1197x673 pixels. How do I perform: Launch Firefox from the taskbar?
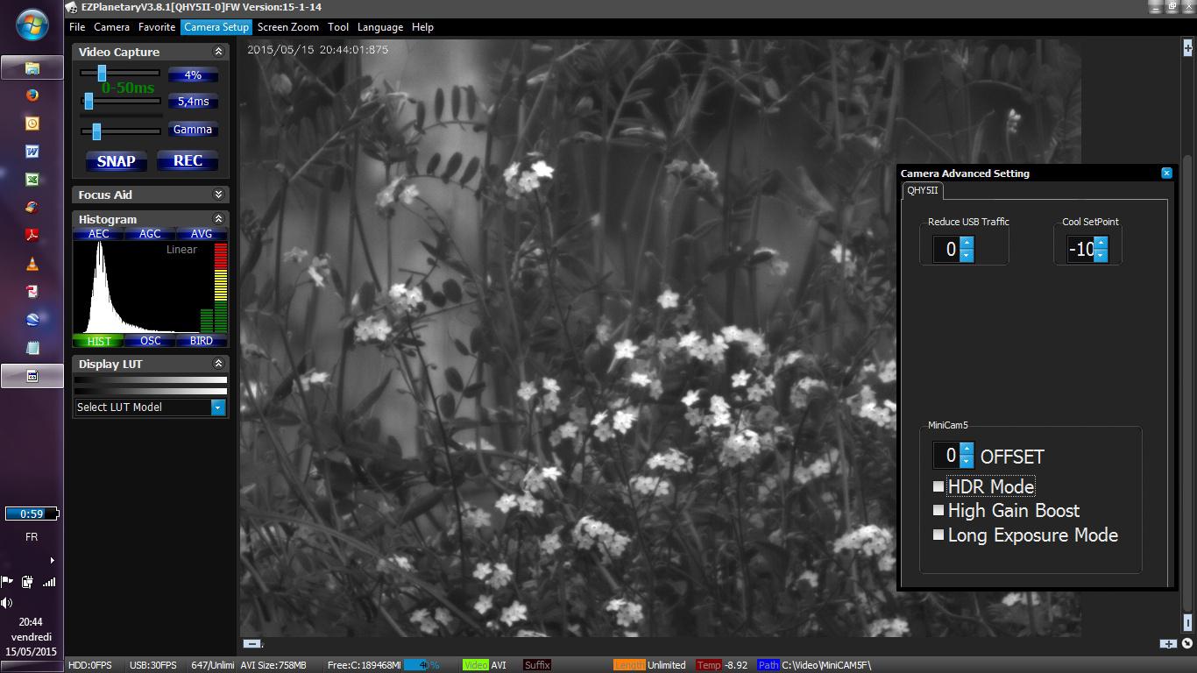(32, 96)
